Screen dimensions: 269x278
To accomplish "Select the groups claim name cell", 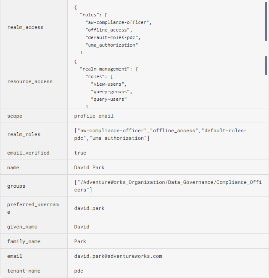I will (16, 186).
